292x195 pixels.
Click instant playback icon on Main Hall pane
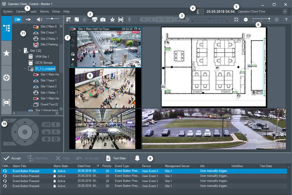pyautogui.click(x=73, y=54)
